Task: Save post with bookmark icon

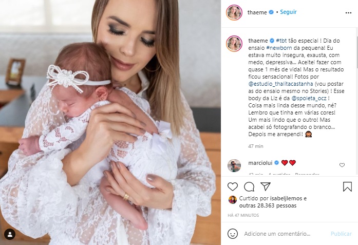Action: point(347,186)
